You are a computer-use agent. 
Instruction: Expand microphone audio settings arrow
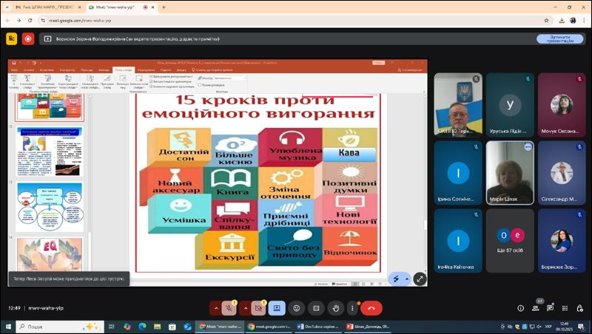pyautogui.click(x=216, y=307)
